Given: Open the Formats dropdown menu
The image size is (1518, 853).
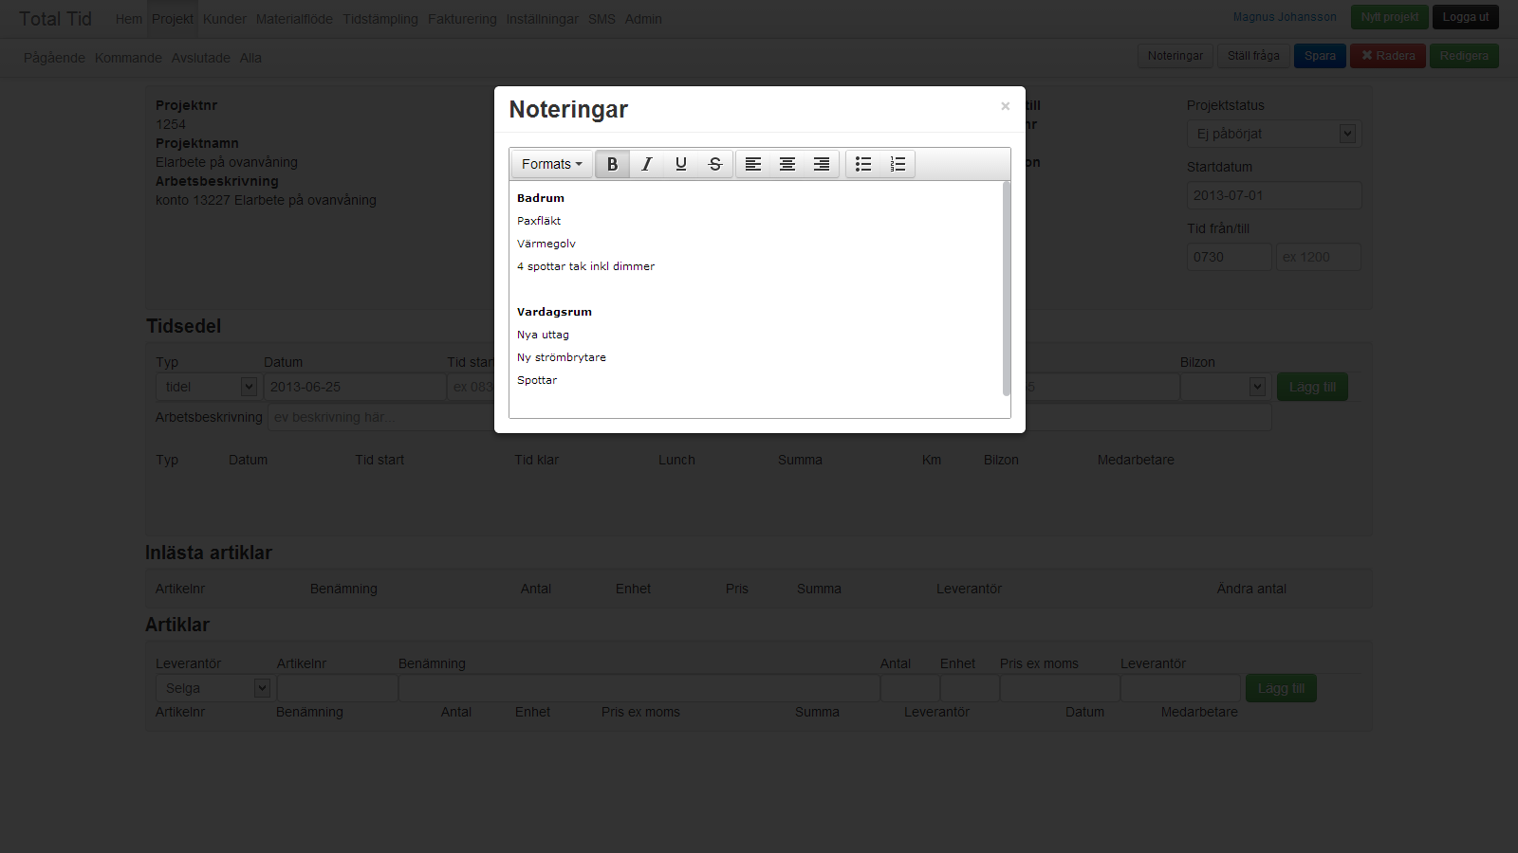Looking at the screenshot, I should pos(551,164).
